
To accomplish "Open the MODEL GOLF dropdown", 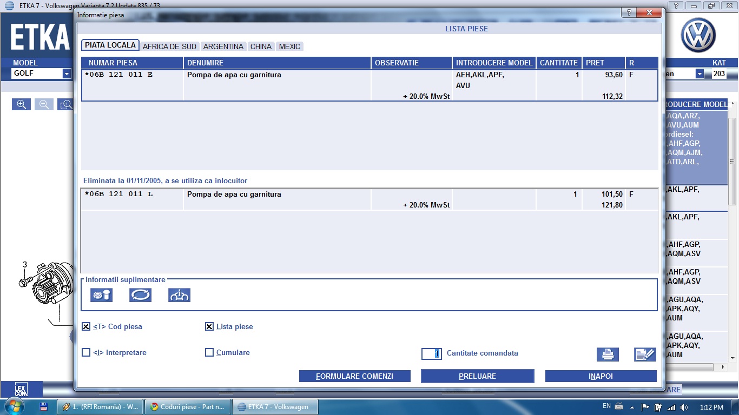I will [x=67, y=73].
